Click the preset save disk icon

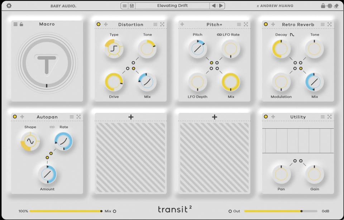pyautogui.click(x=132, y=6)
